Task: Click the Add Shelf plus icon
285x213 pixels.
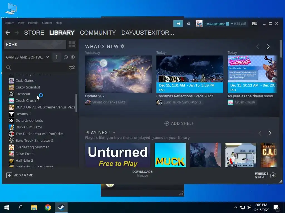Action: [x=166, y=123]
